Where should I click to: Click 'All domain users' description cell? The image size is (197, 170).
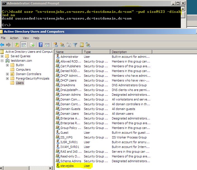point(123,114)
